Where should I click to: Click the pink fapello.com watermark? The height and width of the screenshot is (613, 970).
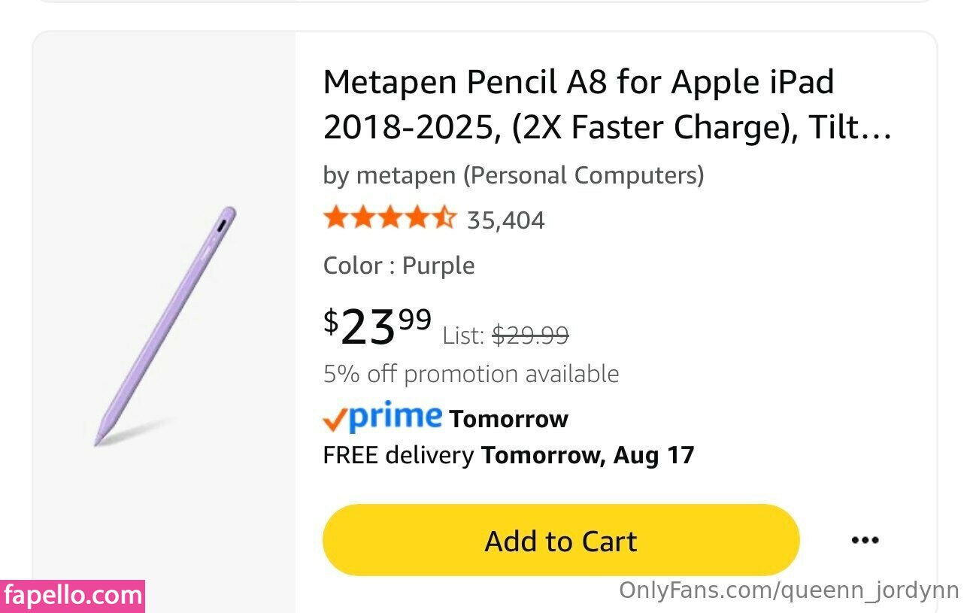[x=72, y=596]
